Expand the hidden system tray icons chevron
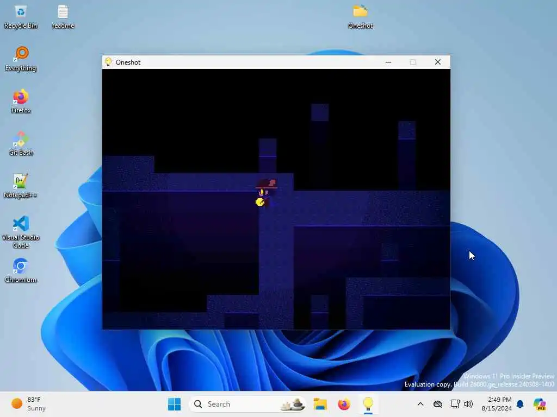The image size is (557, 417). pos(420,404)
